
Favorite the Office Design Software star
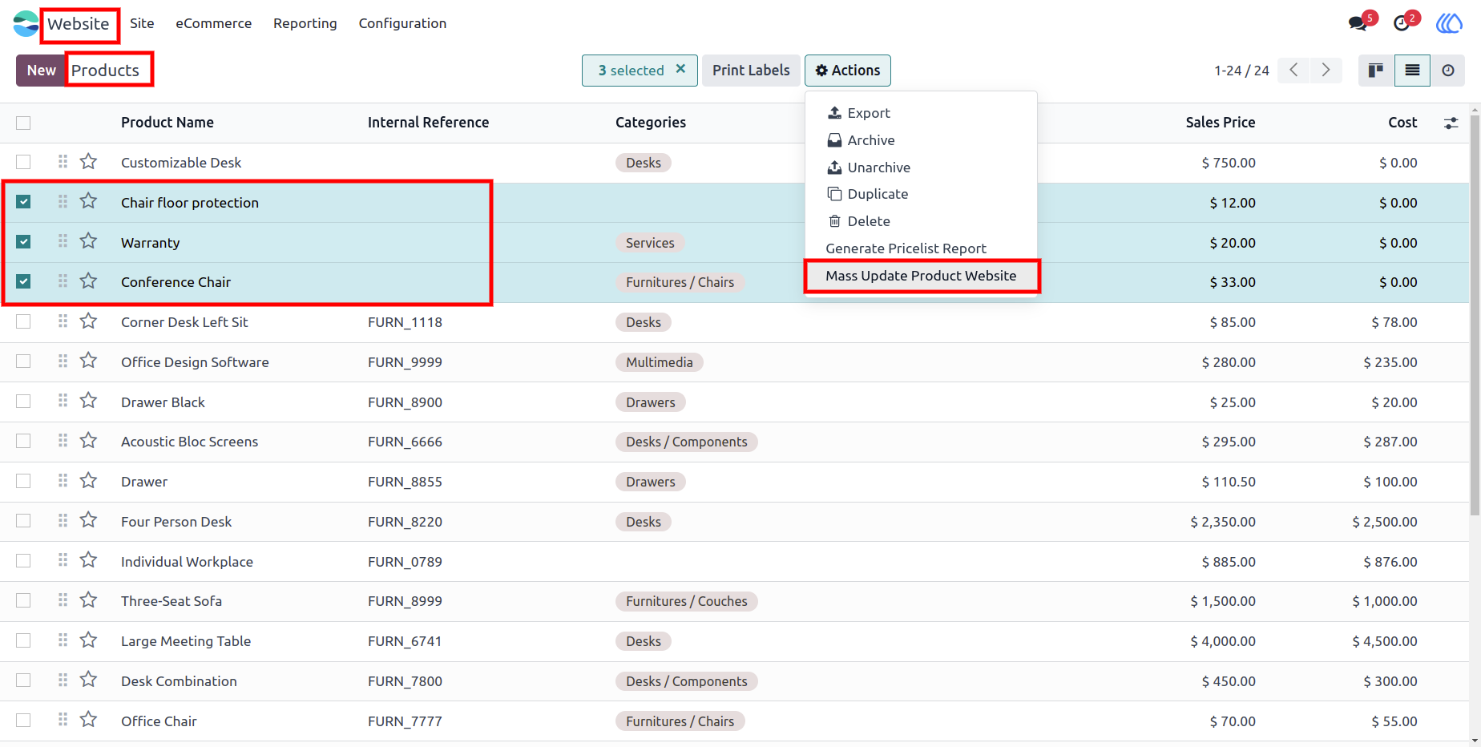coord(88,361)
